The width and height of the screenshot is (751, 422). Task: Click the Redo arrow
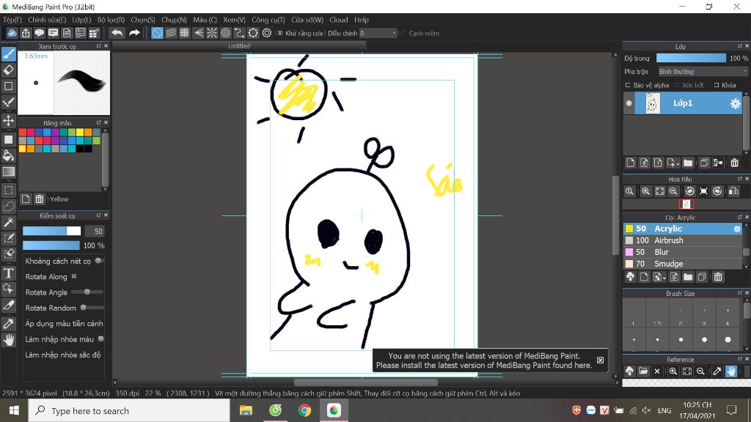coord(135,33)
